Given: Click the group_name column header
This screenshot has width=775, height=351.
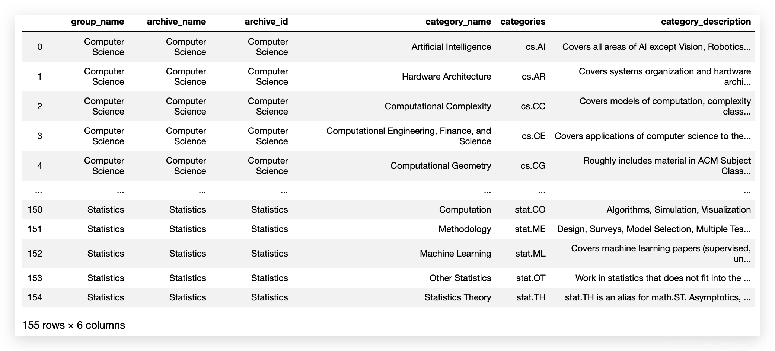Looking at the screenshot, I should 98,22.
